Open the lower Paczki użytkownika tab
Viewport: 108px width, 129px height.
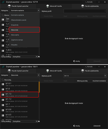90,71
